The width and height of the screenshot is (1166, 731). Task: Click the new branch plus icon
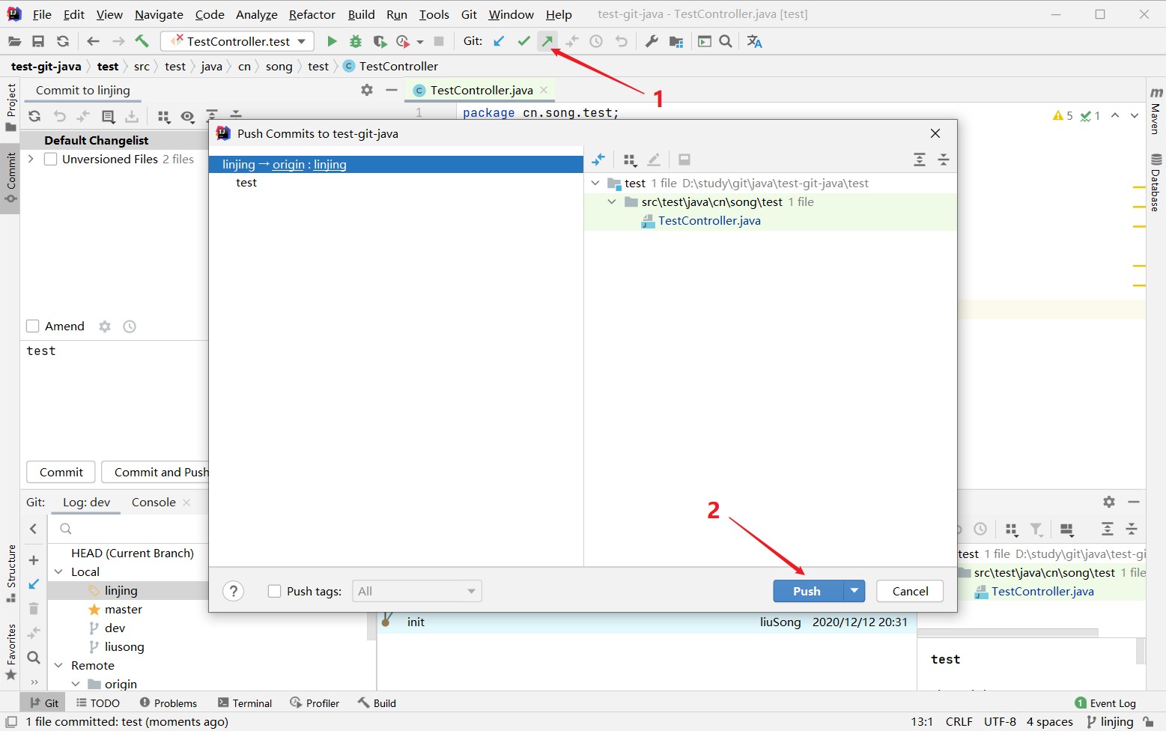pos(34,560)
